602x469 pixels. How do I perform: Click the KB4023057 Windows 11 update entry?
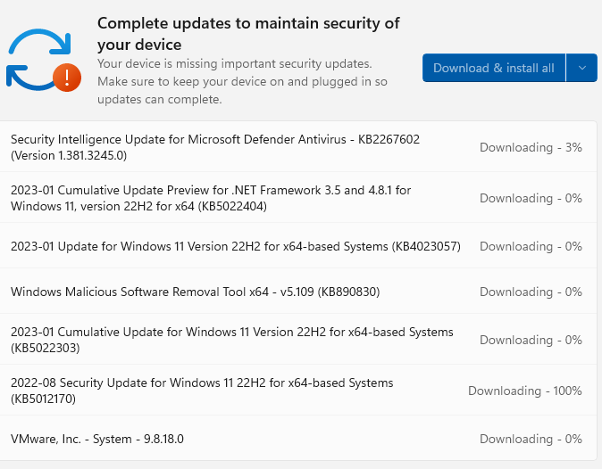point(236,246)
